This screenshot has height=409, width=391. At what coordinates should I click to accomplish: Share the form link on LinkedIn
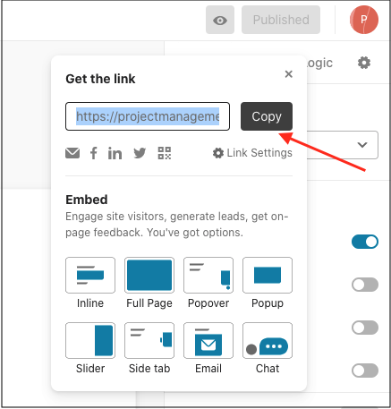pos(115,153)
